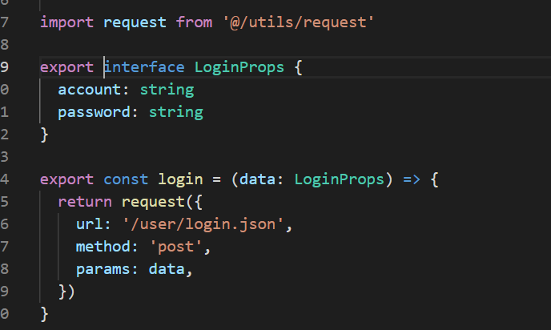Click the 'data' value after params
Screen dimensions: 551x330
[x=167, y=270]
